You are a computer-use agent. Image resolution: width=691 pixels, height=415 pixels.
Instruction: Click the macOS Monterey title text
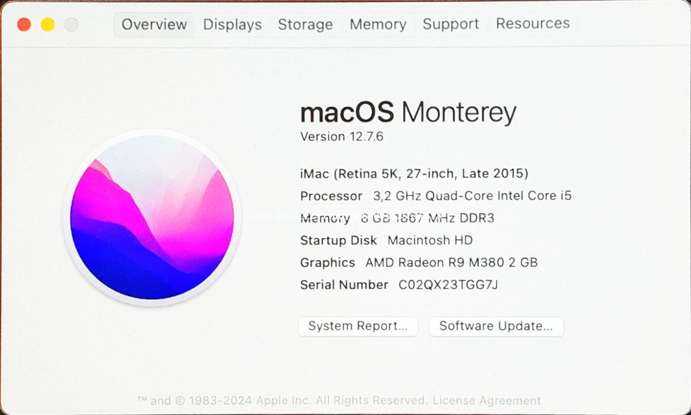coord(408,112)
